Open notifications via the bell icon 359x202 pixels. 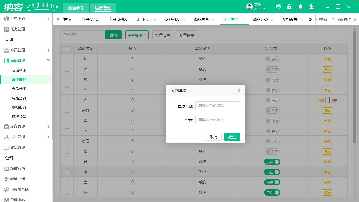coord(300,7)
